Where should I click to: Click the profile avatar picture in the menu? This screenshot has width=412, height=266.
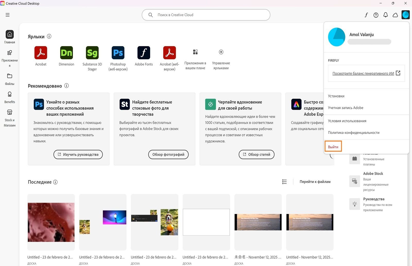coord(337,37)
